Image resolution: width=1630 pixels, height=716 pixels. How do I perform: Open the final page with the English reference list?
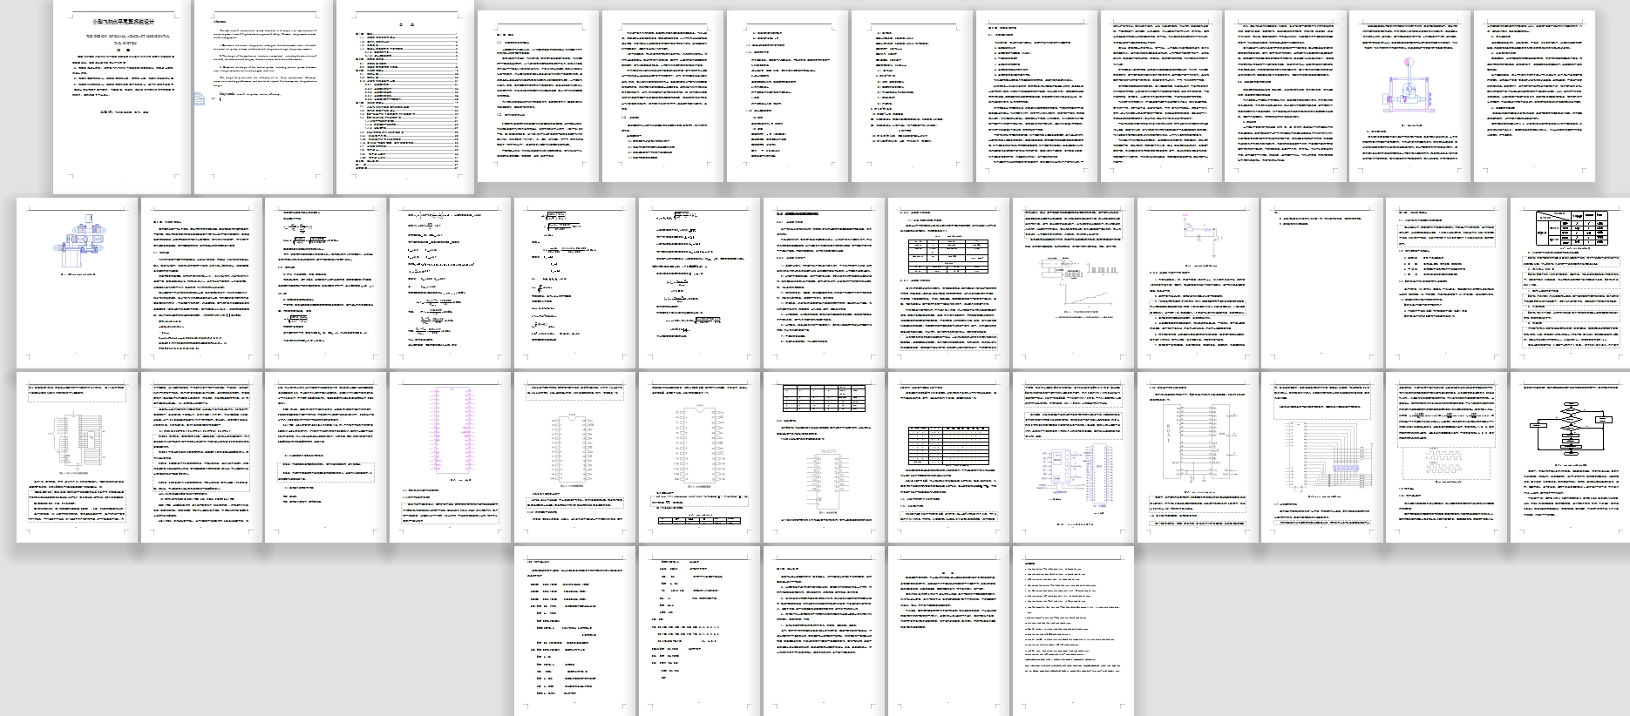point(1073,632)
